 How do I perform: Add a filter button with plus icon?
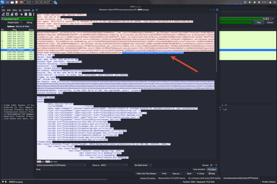click(x=273, y=19)
